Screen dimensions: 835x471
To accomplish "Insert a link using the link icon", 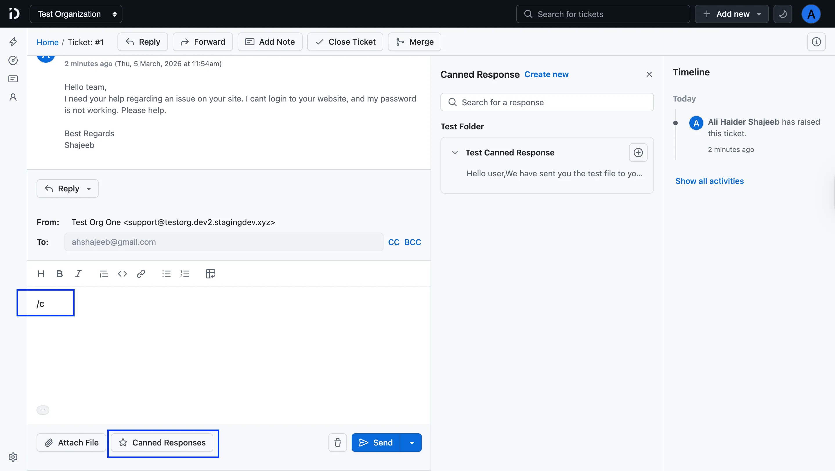I will click(141, 274).
